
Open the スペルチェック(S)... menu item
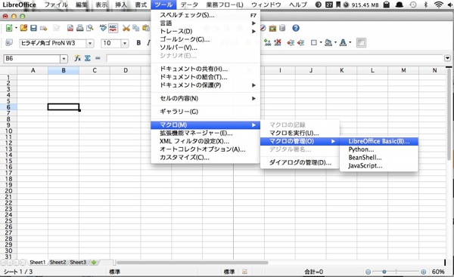pyautogui.click(x=205, y=15)
